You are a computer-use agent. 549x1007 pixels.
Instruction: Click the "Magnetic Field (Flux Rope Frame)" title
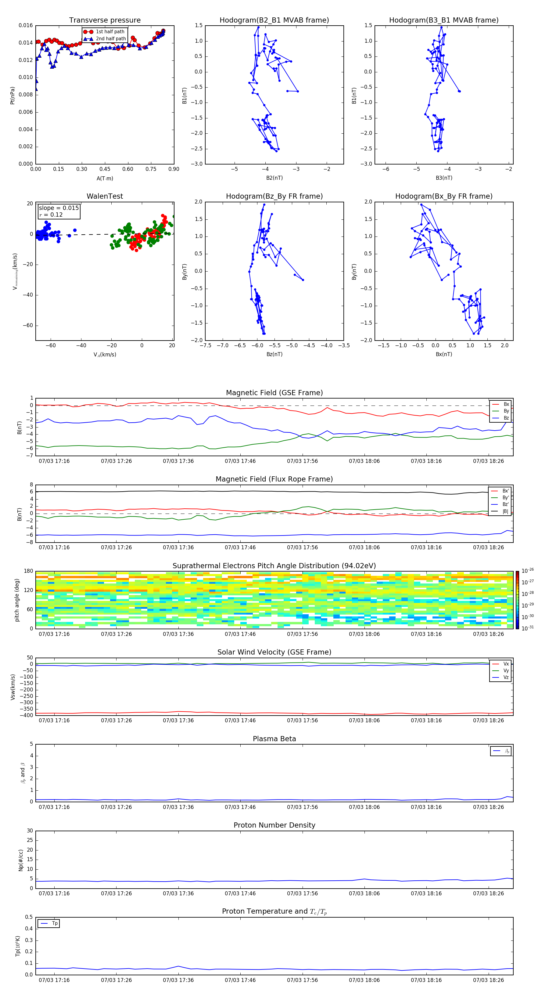(x=274, y=479)
